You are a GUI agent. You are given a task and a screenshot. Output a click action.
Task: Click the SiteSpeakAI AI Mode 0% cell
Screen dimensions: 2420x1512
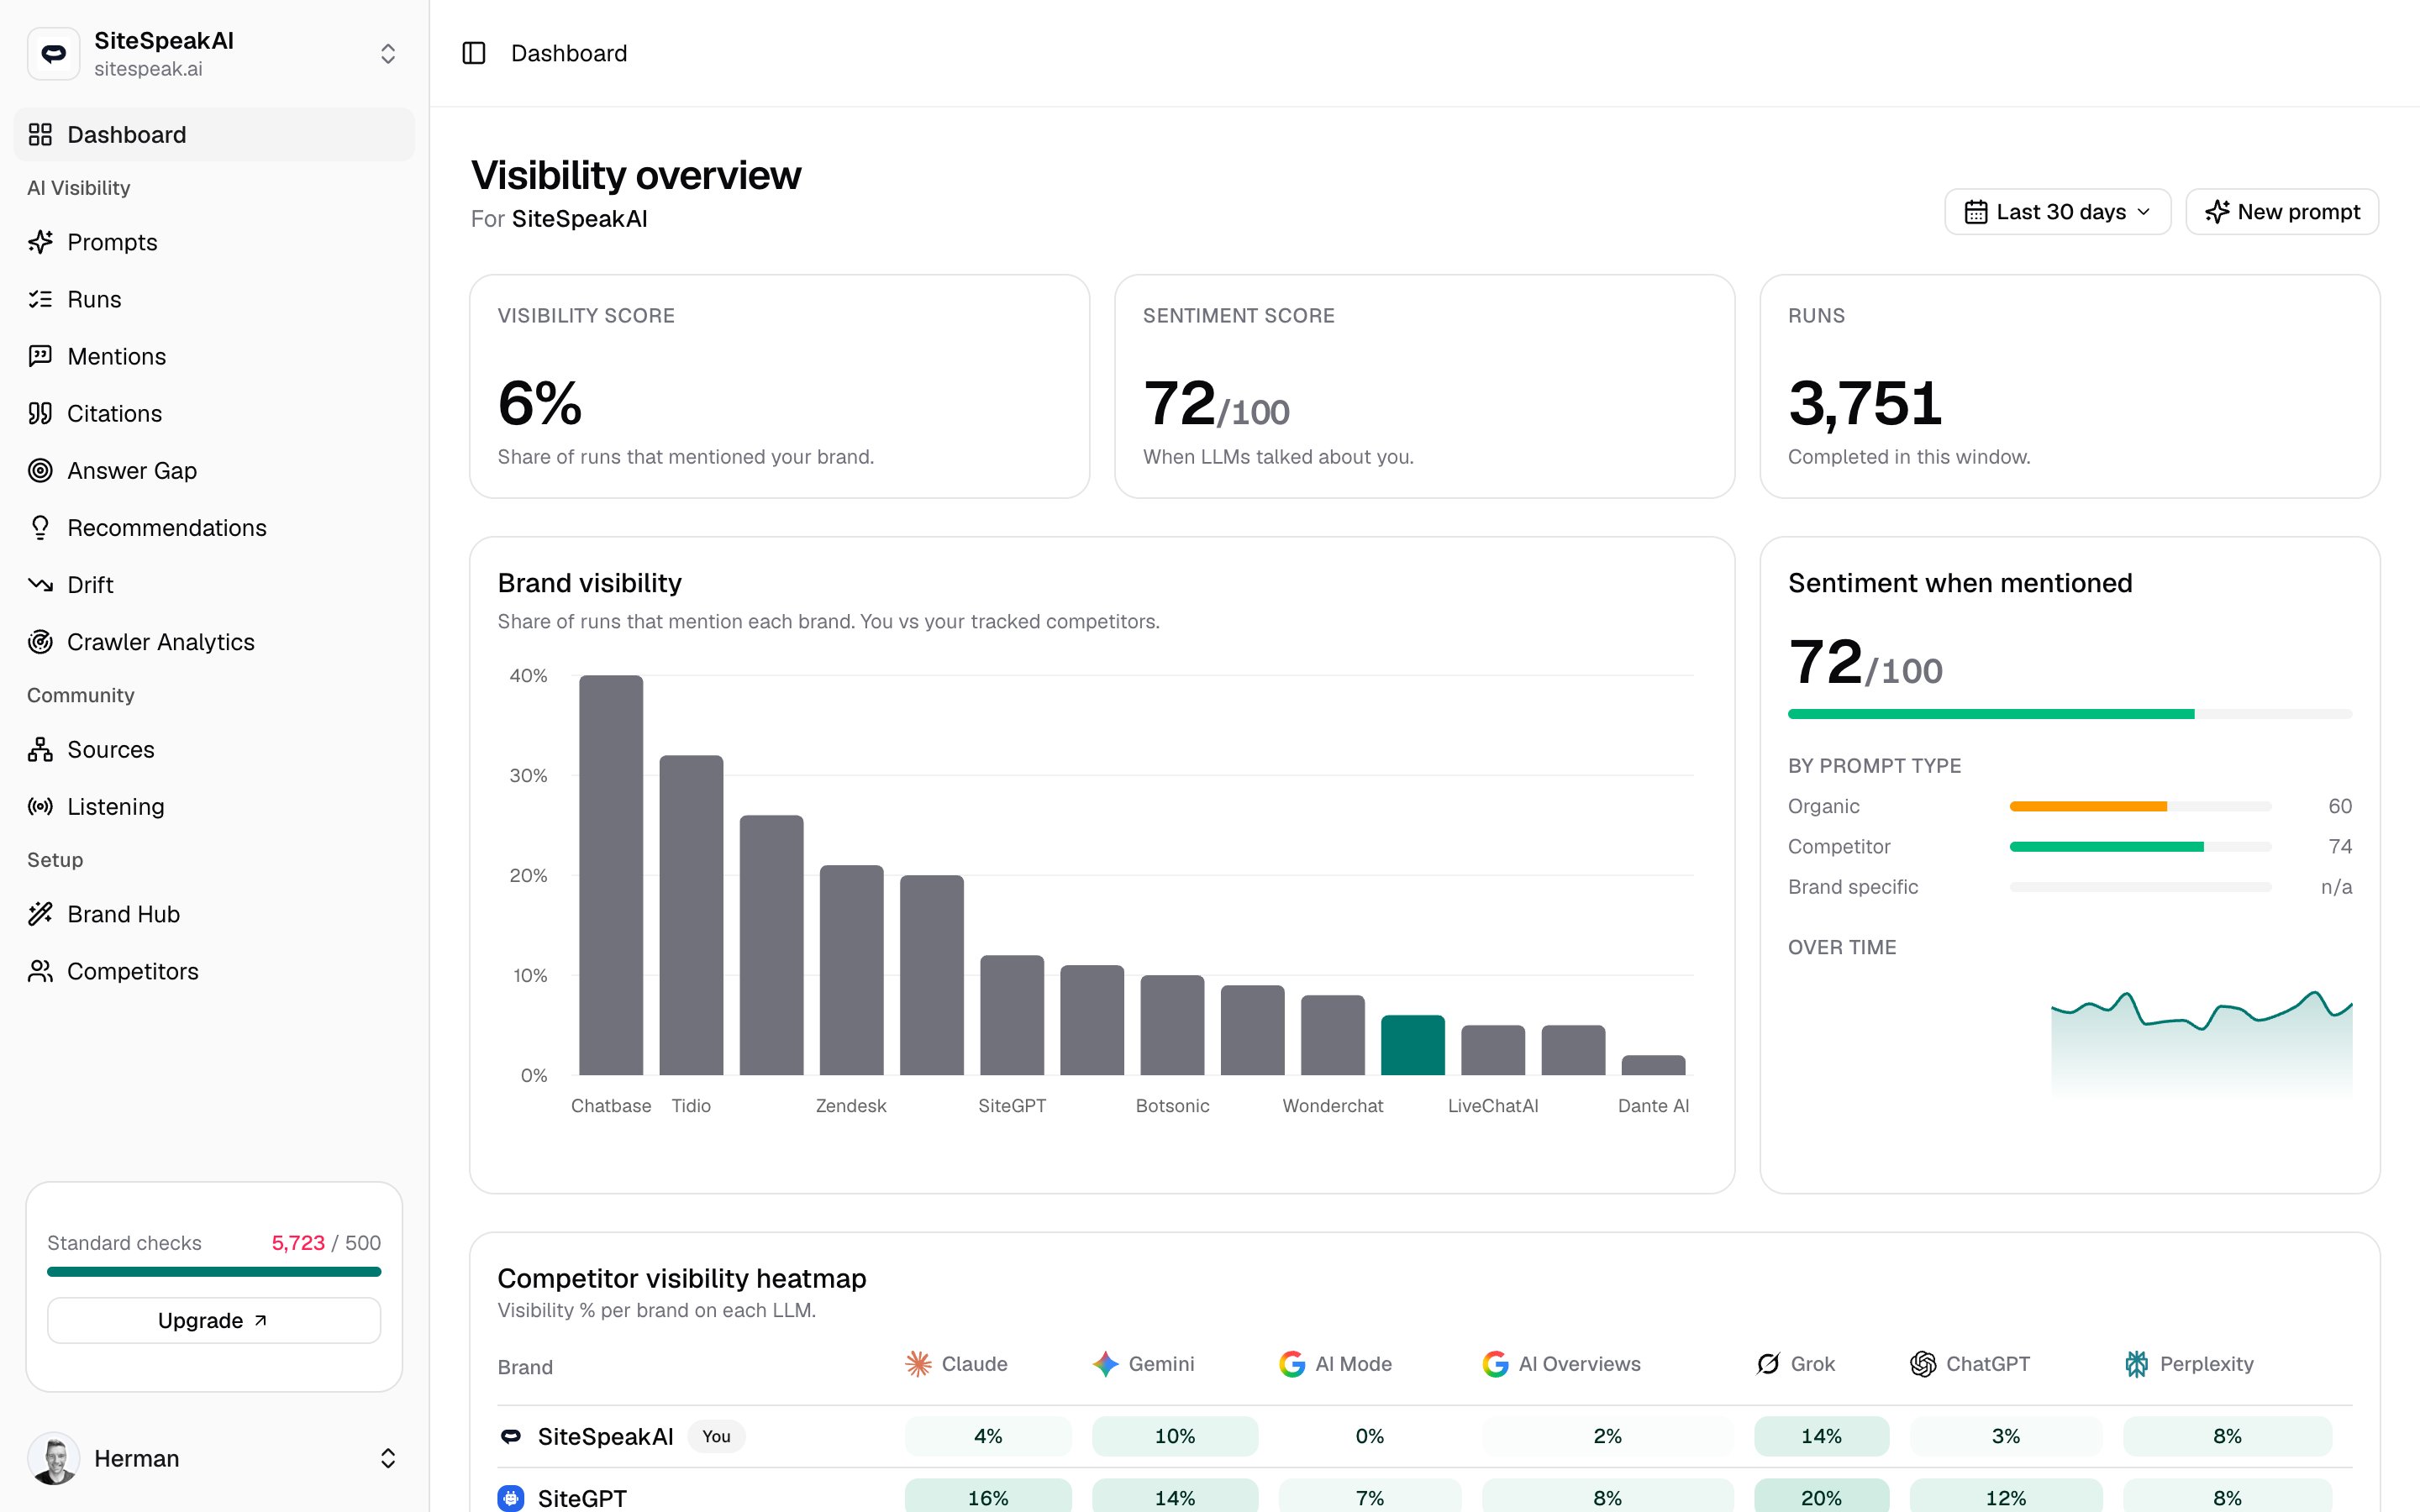(x=1369, y=1436)
